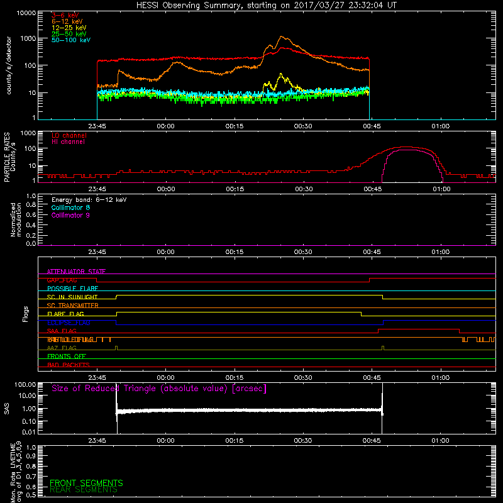Click the SAA_FLAG label
This screenshot has height=503, width=503.
pyautogui.click(x=62, y=331)
